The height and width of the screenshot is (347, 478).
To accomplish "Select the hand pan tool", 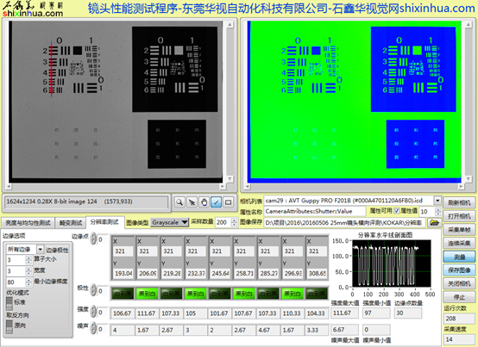I will coord(204,202).
